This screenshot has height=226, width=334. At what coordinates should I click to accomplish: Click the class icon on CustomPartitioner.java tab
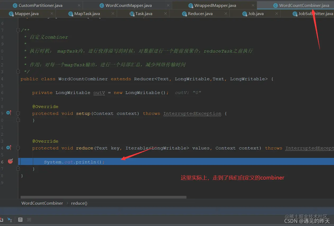15,6
